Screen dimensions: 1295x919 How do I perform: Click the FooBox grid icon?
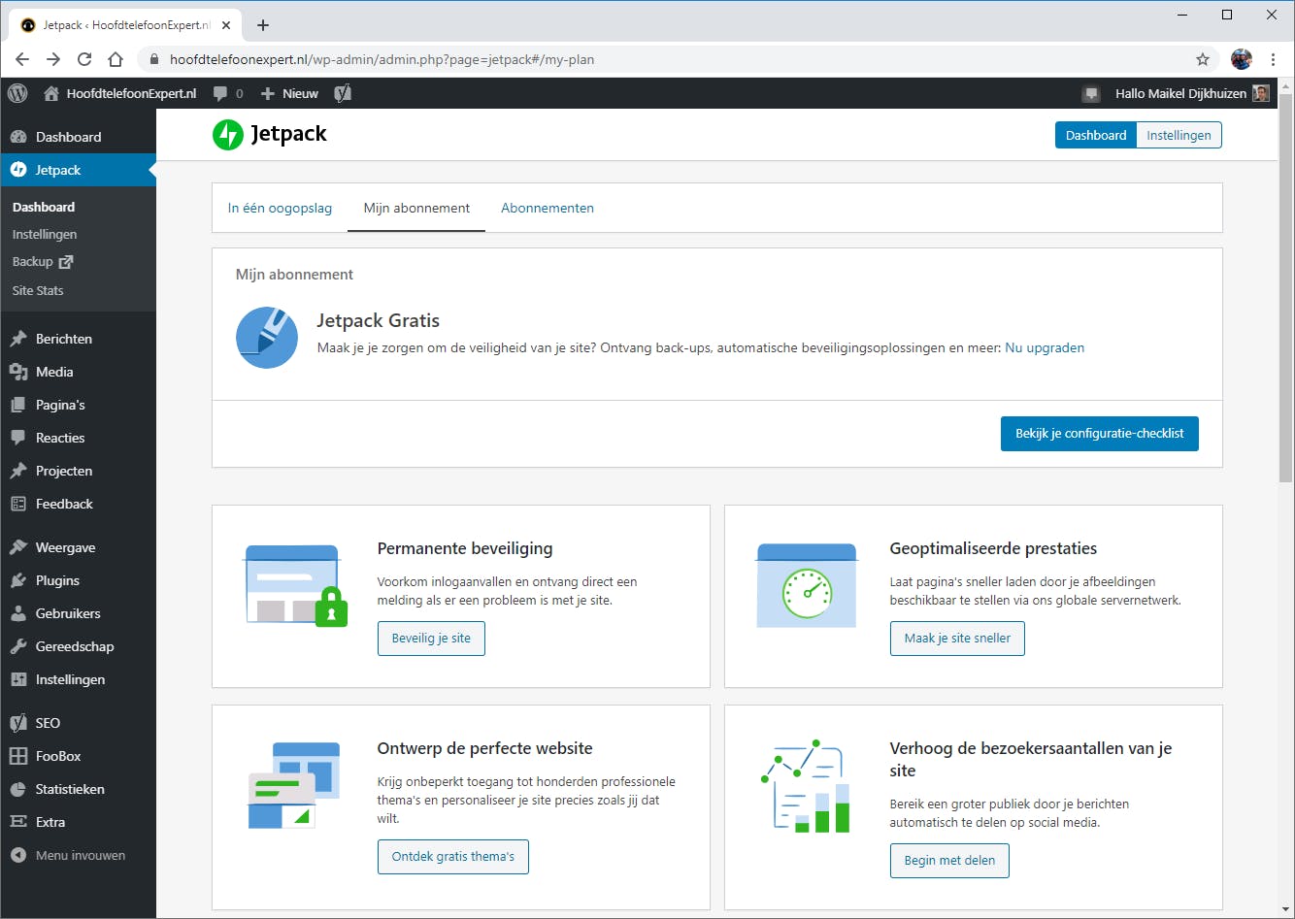tap(18, 756)
